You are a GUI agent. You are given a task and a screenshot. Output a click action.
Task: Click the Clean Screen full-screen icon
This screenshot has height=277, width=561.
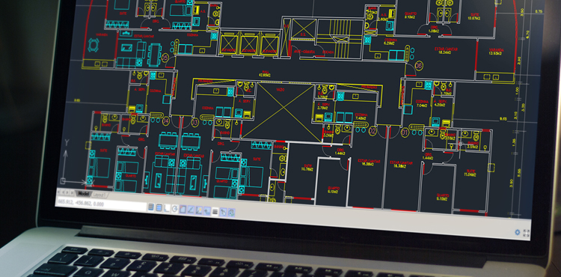pyautogui.click(x=527, y=233)
